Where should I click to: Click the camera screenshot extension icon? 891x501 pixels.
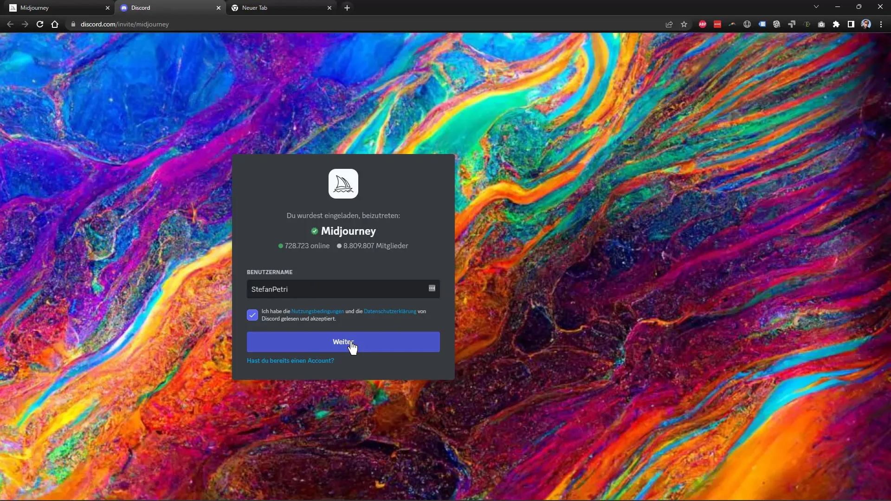[821, 24]
